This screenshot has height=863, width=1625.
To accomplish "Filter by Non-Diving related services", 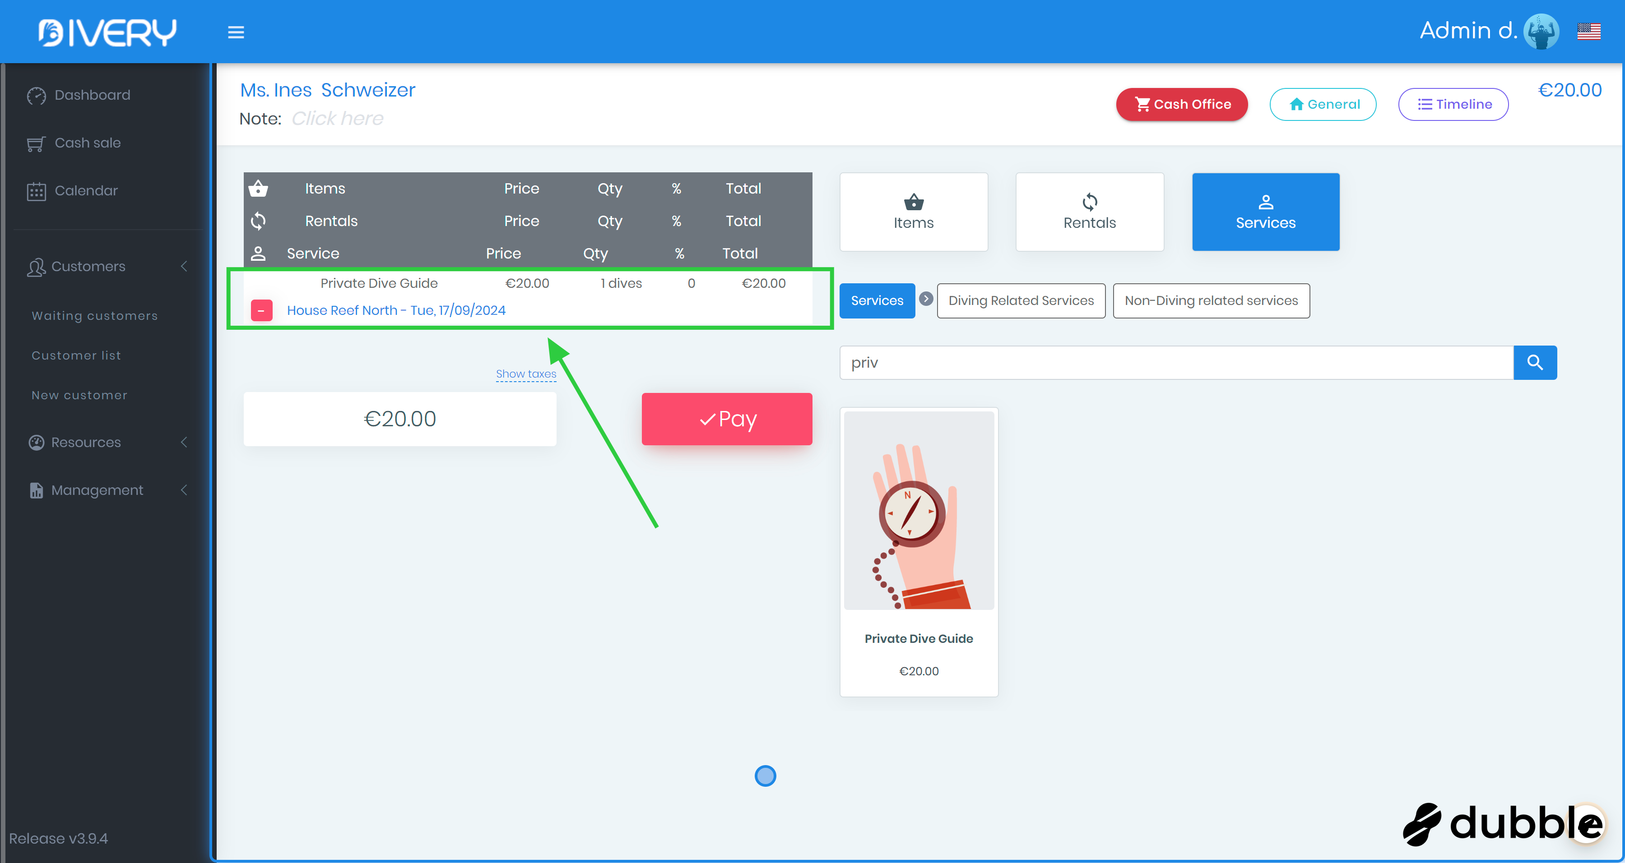I will 1211,301.
